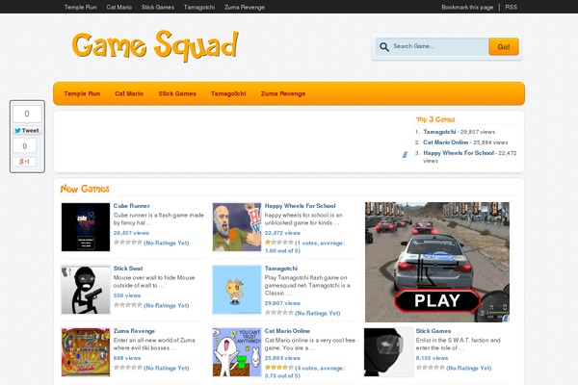Click the magnifier icon in search box

pos(384,47)
